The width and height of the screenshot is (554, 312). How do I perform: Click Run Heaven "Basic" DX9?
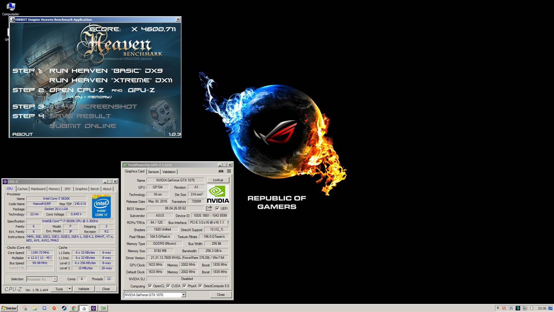106,71
